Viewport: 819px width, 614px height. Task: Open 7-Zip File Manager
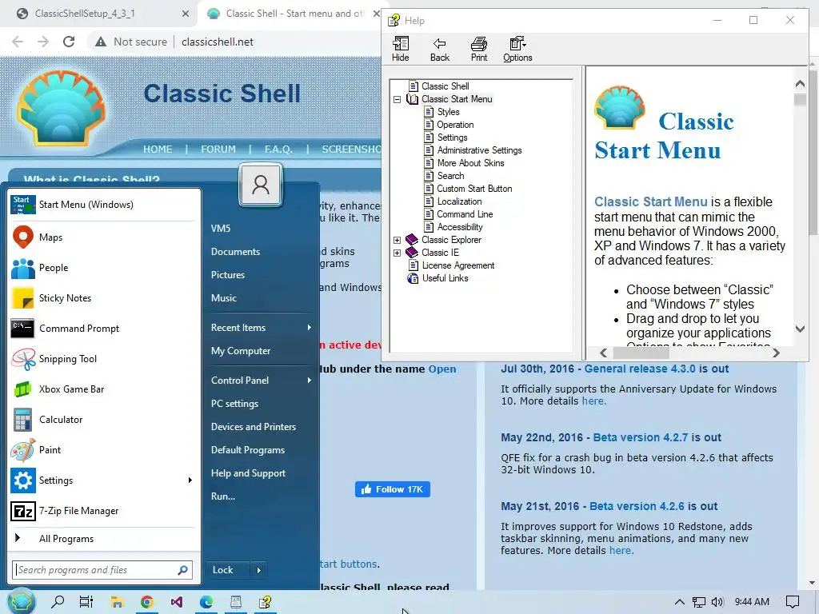pyautogui.click(x=103, y=511)
